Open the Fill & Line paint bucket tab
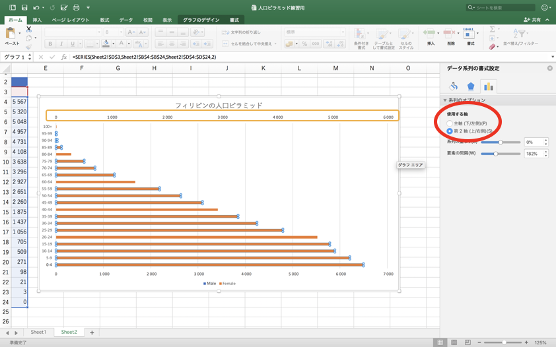Image resolution: width=556 pixels, height=347 pixels. click(453, 86)
